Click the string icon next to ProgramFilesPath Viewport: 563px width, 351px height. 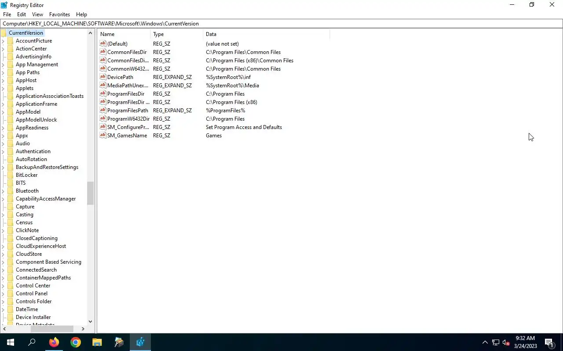tap(103, 111)
